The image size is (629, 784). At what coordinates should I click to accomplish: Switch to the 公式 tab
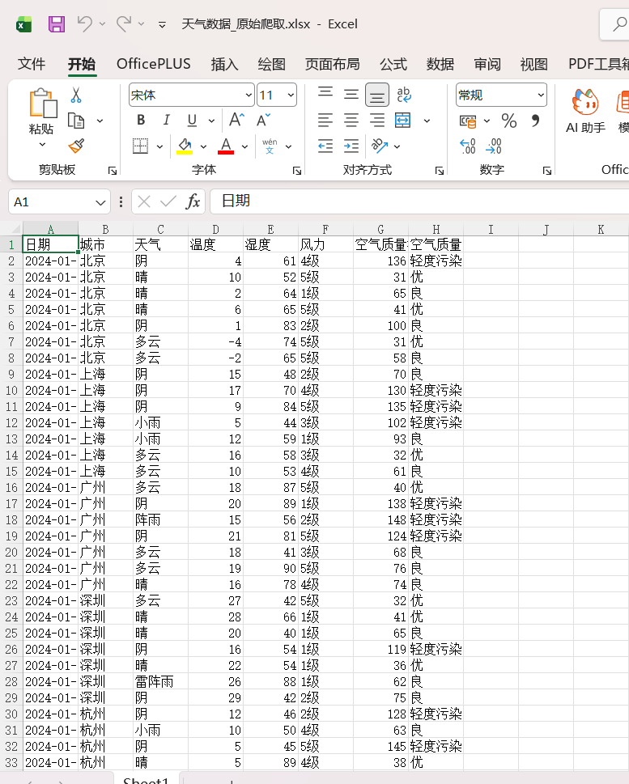point(393,64)
